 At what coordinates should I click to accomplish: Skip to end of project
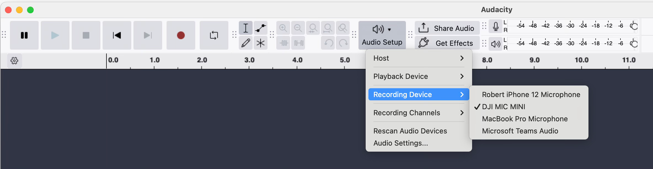(148, 35)
